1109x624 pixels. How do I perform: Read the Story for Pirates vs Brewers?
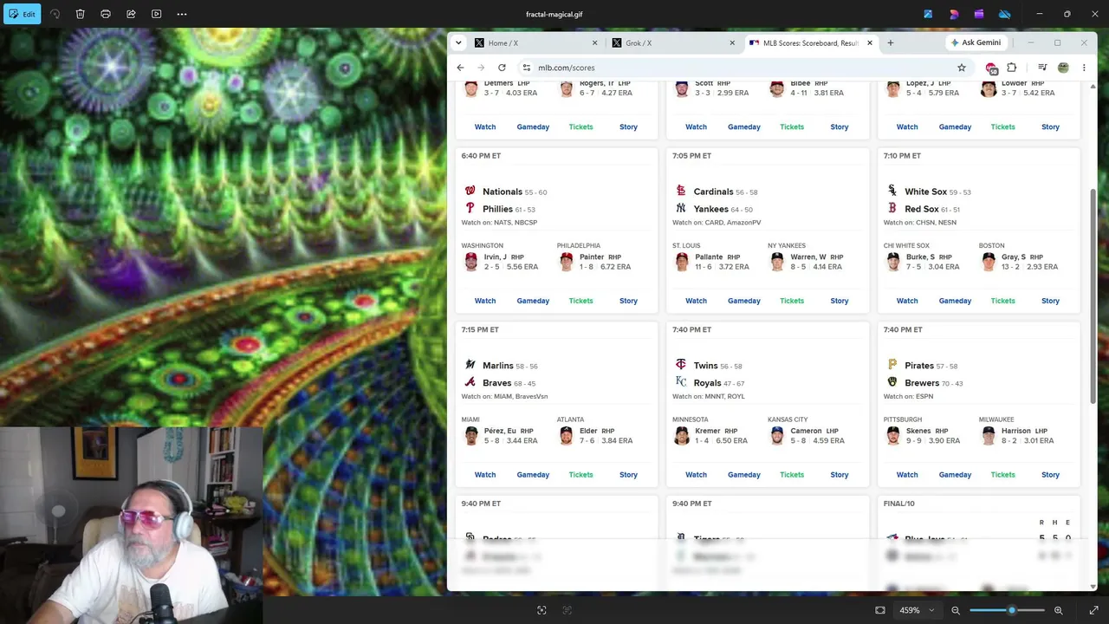(x=1050, y=475)
